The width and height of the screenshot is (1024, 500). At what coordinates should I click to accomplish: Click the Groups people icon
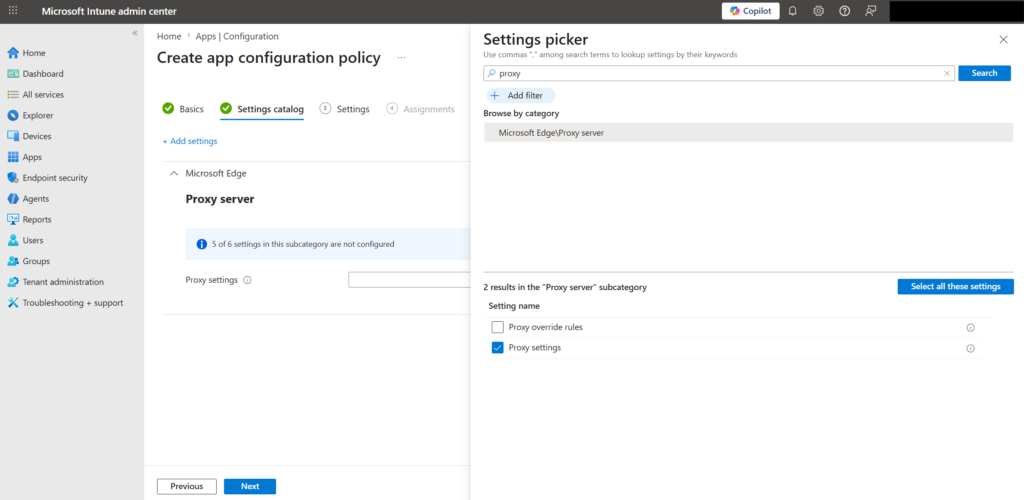[x=13, y=261]
